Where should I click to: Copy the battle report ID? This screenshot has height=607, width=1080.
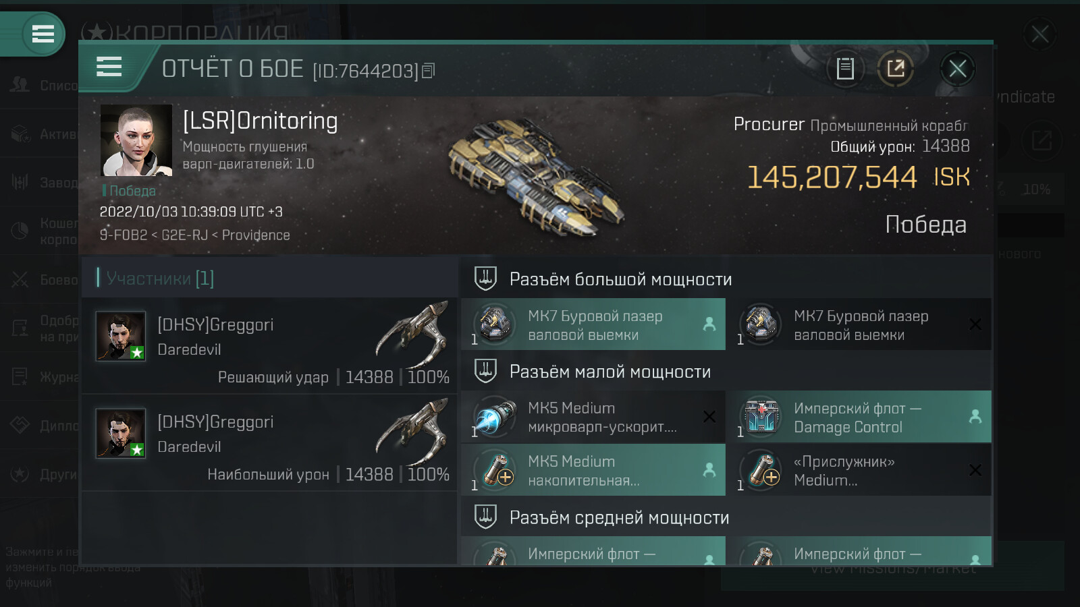[x=428, y=71]
